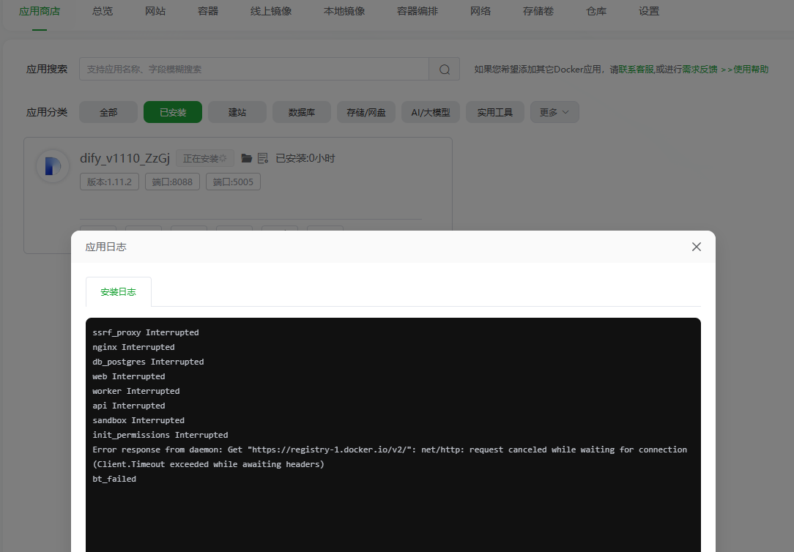Click the dify application logo

point(52,165)
